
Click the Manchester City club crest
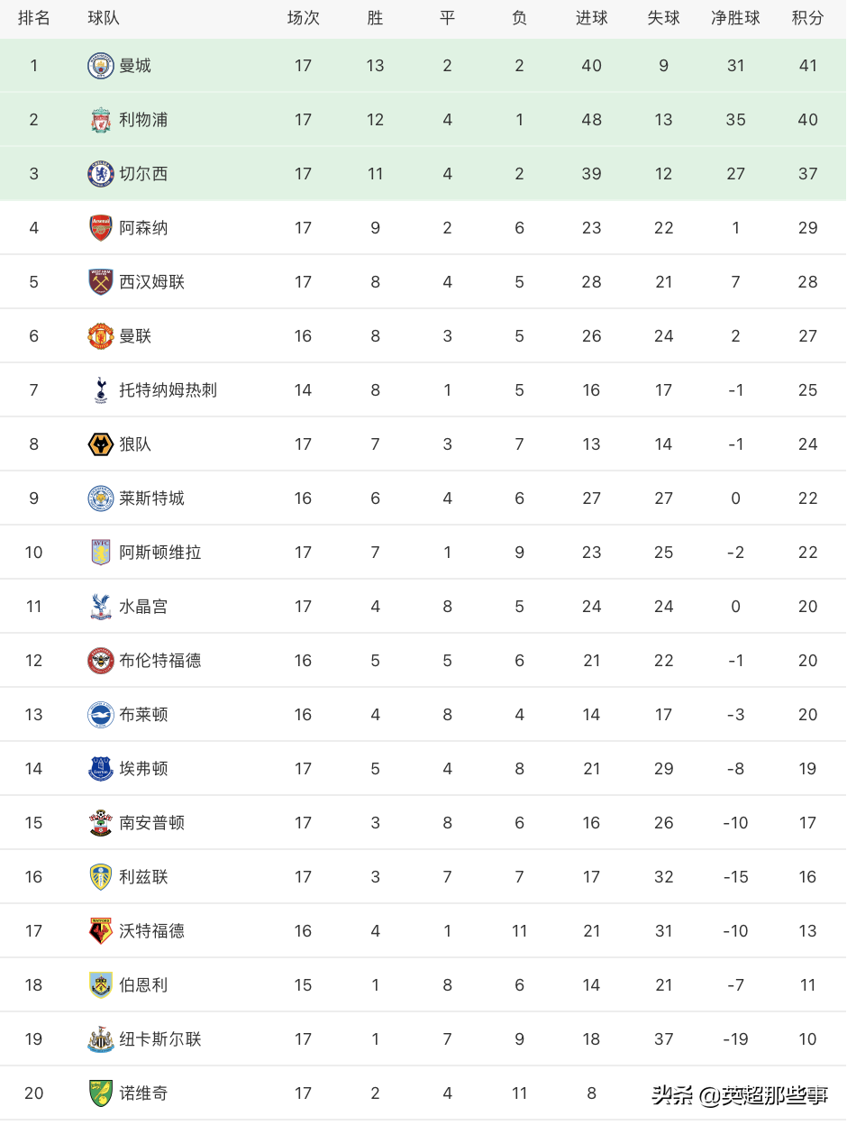click(x=101, y=66)
